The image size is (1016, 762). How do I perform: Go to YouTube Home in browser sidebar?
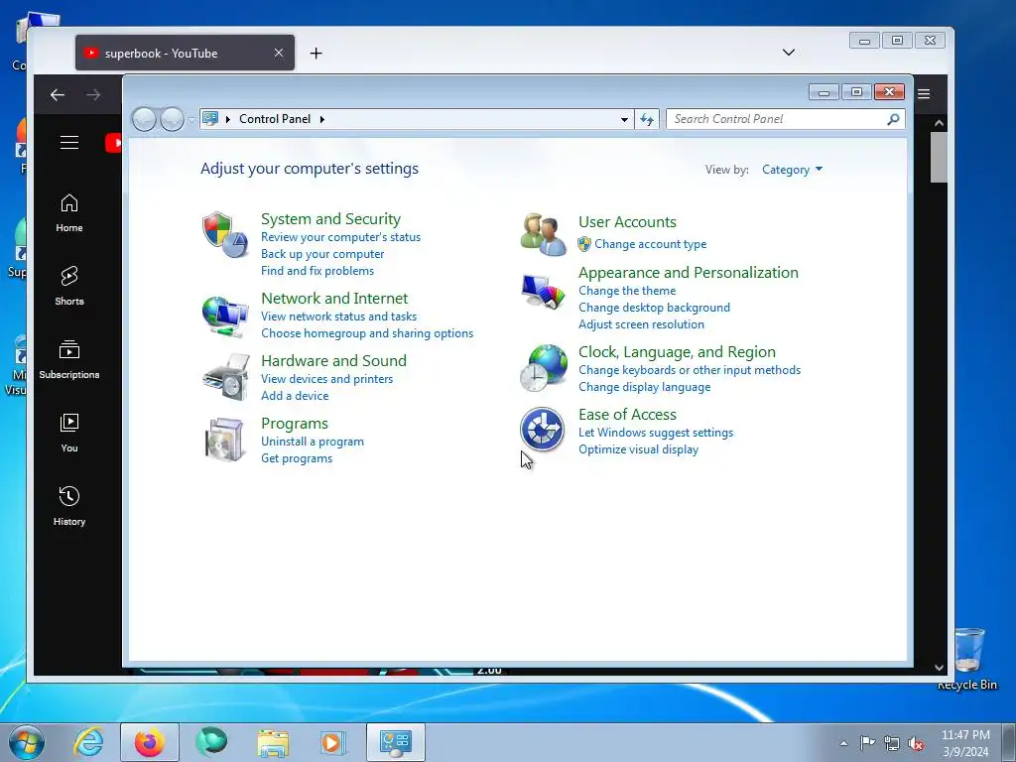[x=69, y=213]
